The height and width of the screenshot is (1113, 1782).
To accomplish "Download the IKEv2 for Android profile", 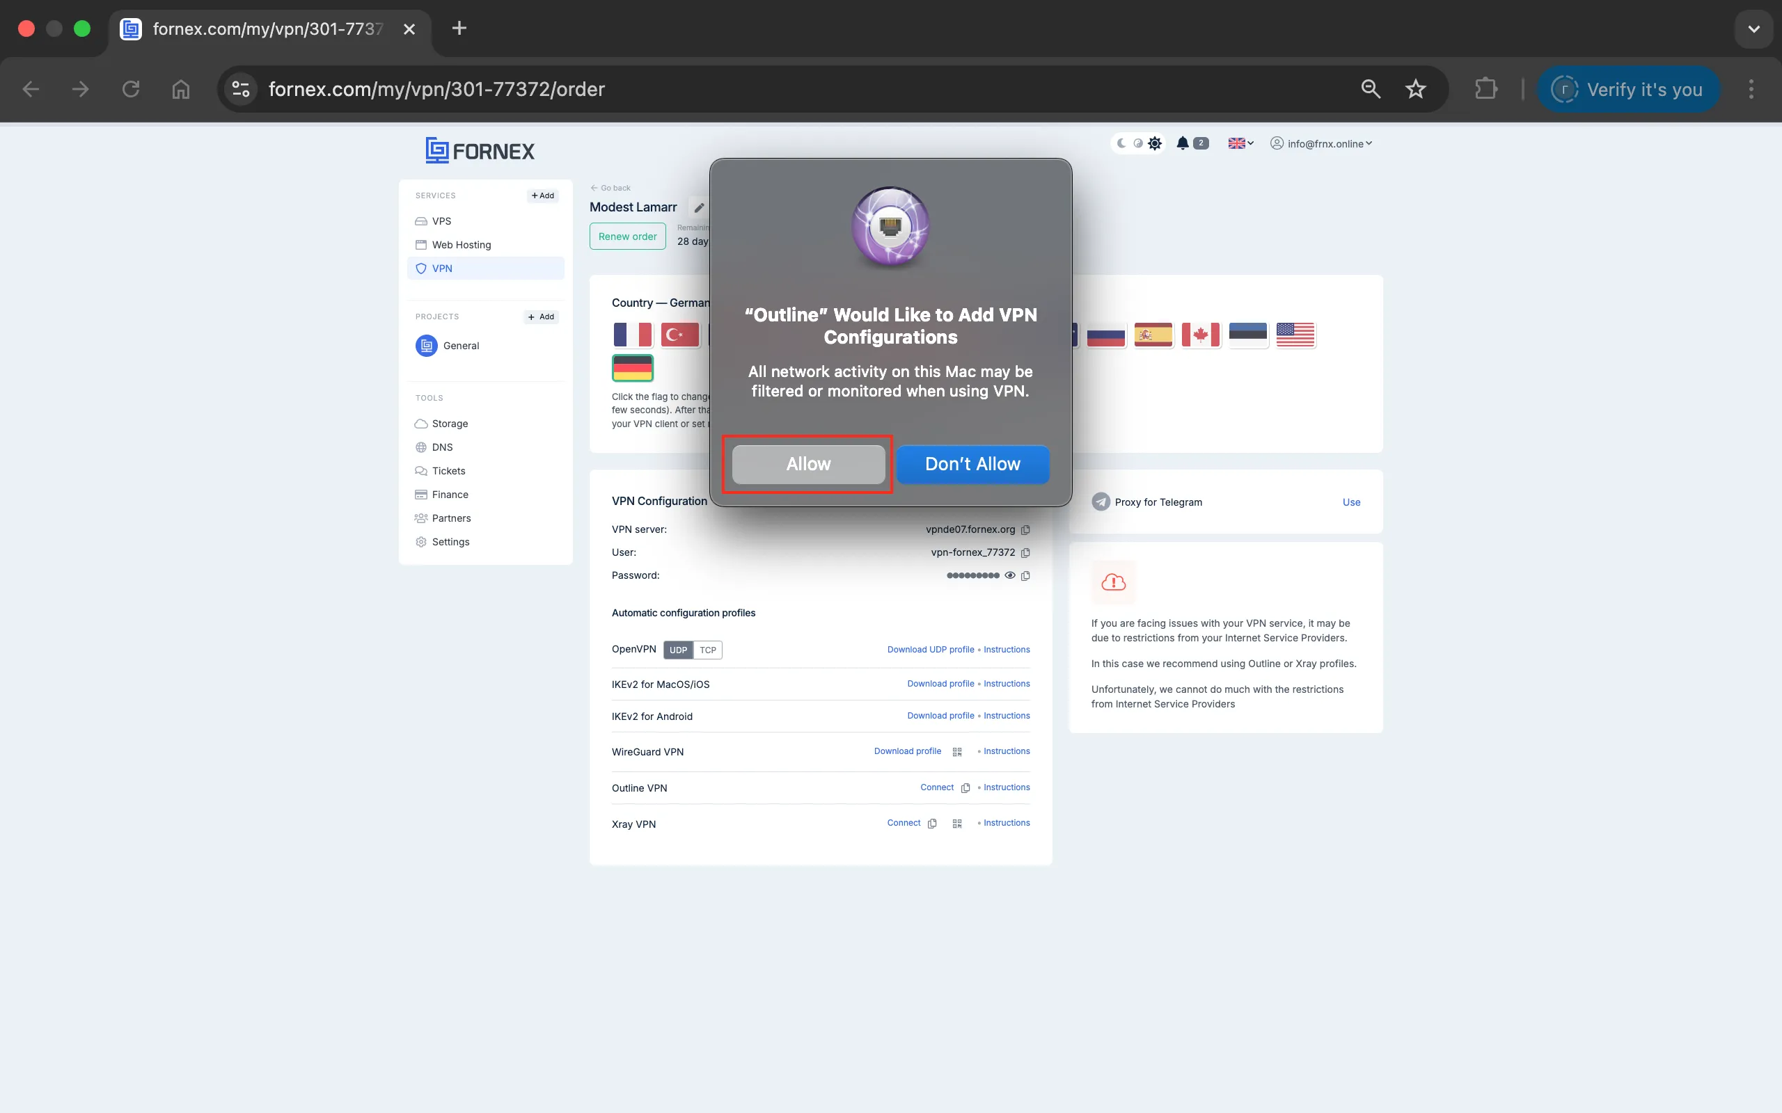I will click(940, 716).
